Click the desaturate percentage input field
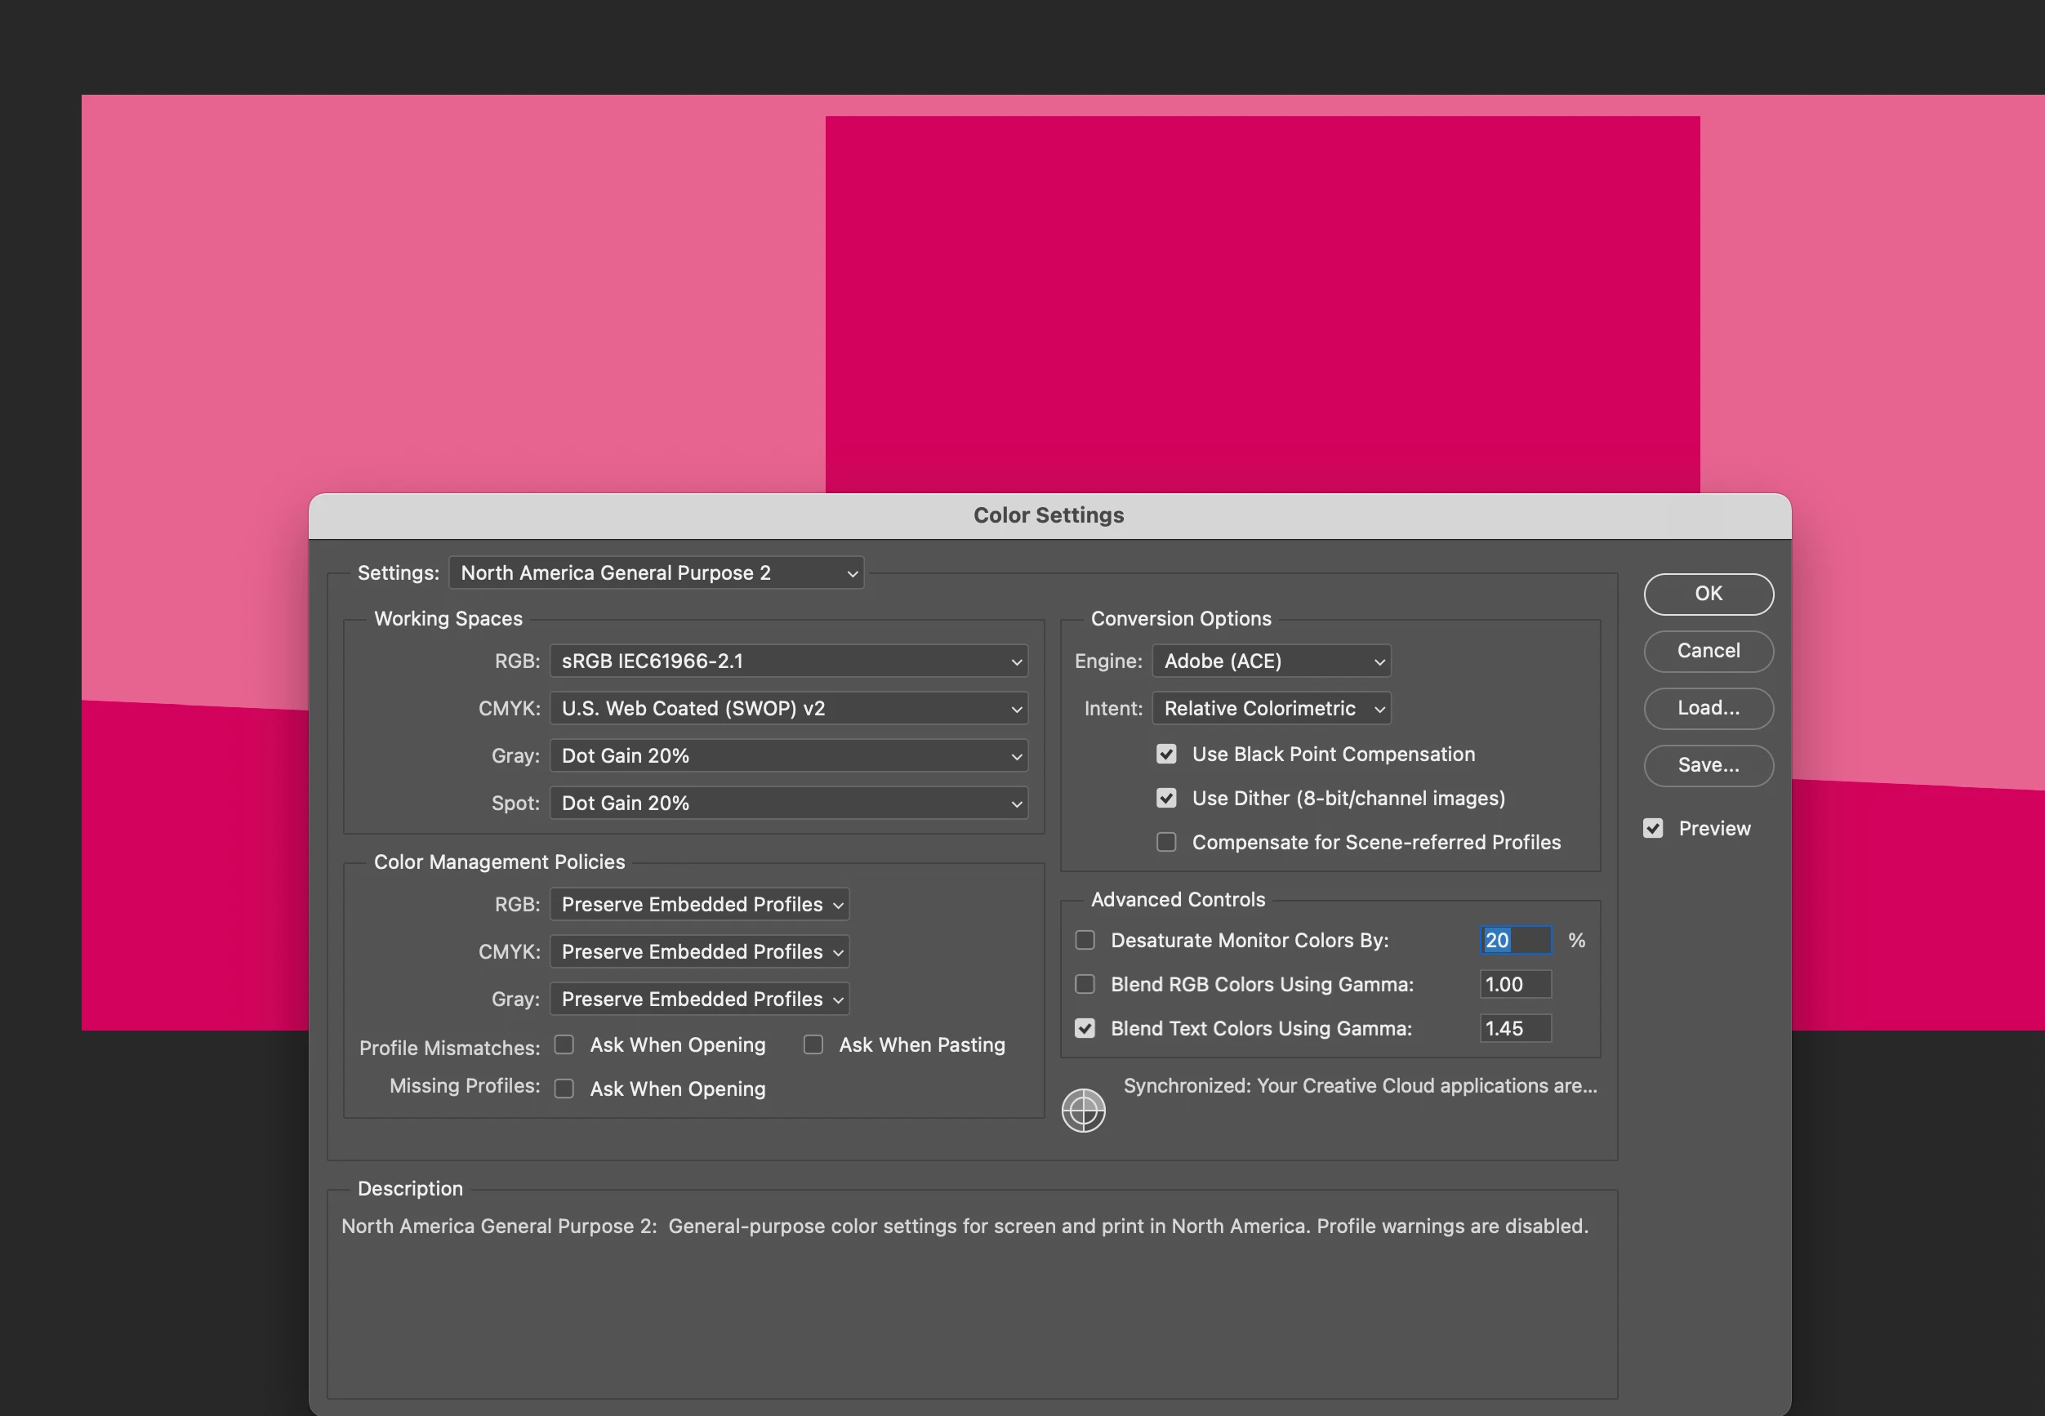Image resolution: width=2045 pixels, height=1416 pixels. pyautogui.click(x=1515, y=940)
